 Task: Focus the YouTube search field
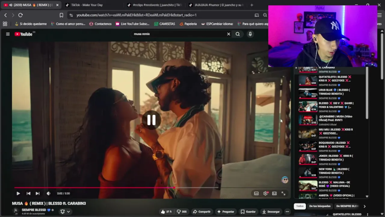[x=179, y=34]
